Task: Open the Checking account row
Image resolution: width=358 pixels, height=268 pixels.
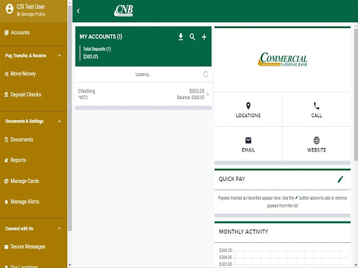Action: coord(143,94)
